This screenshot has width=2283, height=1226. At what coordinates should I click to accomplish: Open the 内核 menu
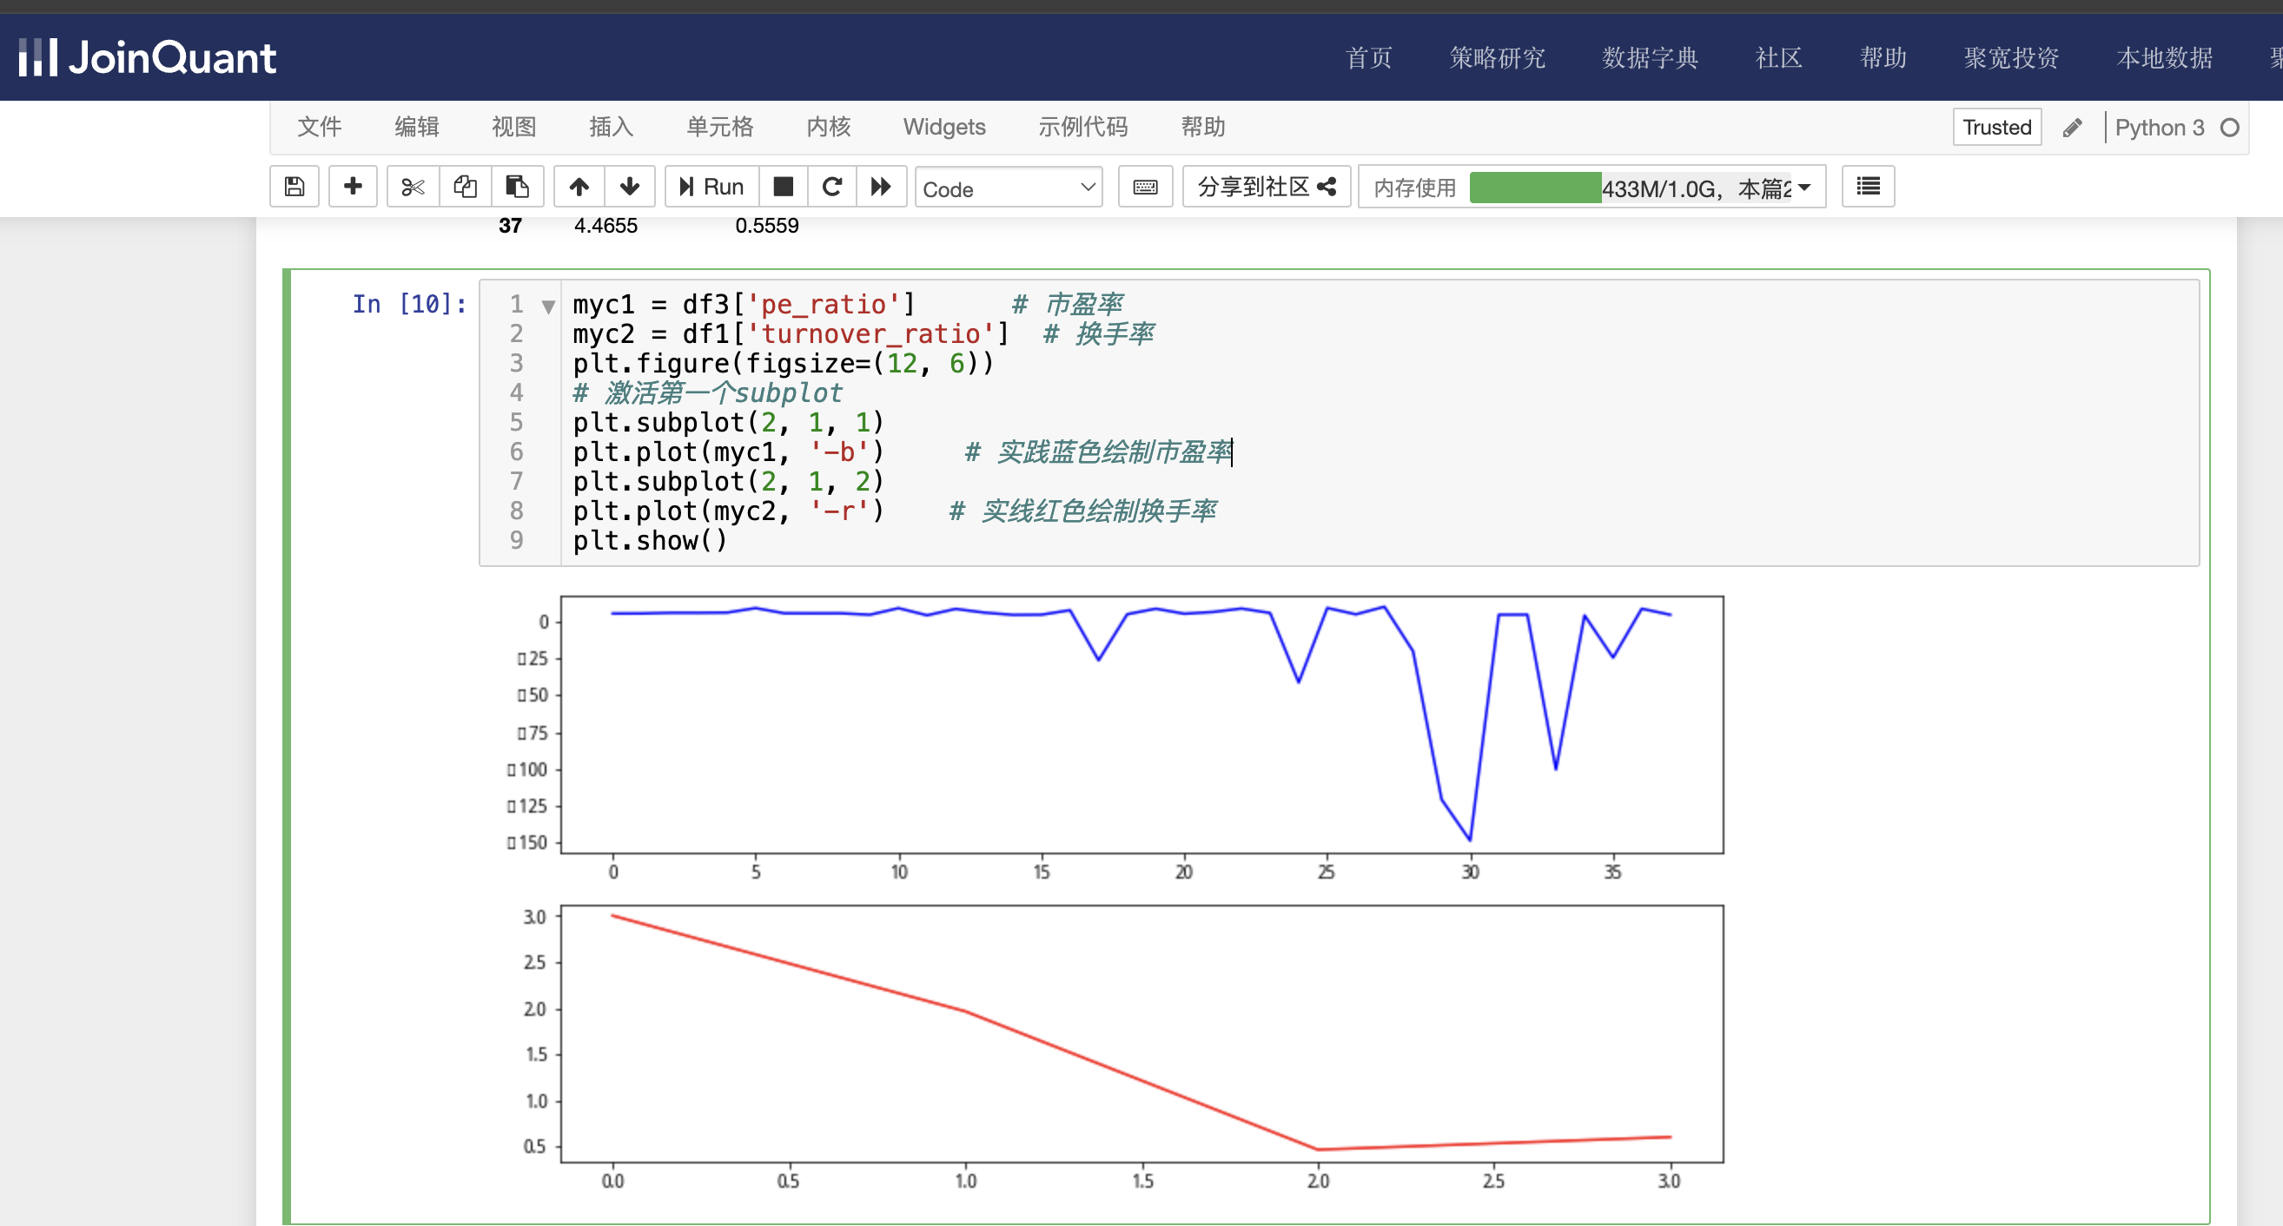829,127
